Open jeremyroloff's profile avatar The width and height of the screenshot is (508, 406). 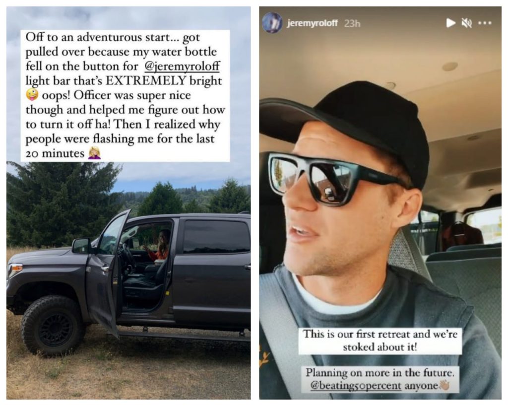coord(272,23)
